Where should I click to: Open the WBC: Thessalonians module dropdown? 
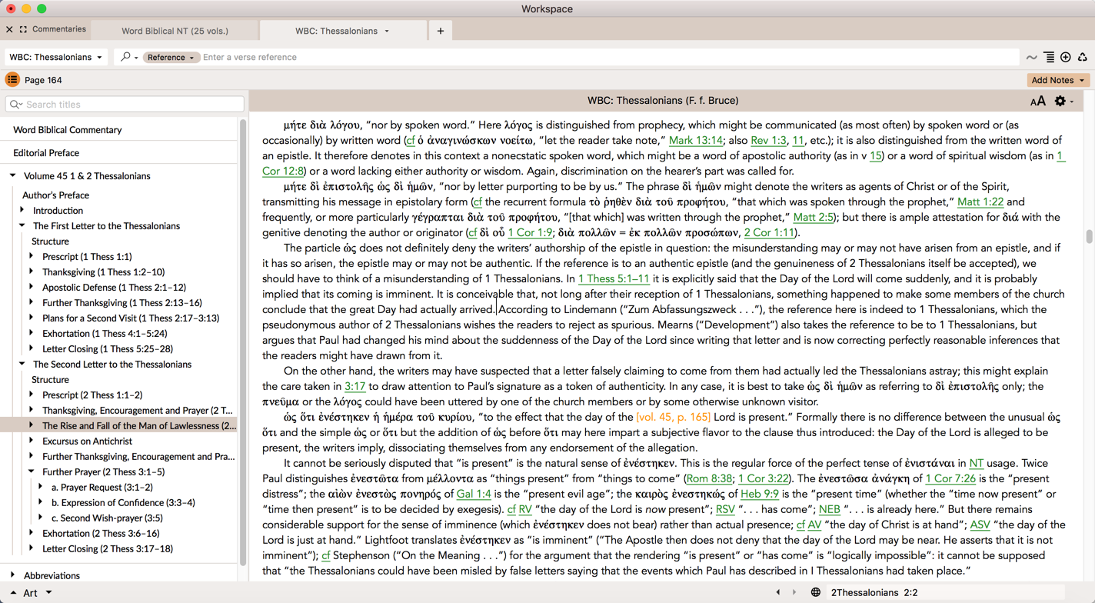(55, 57)
